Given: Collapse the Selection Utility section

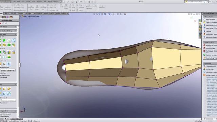Looking at the screenshot, I should [x=16, y=35].
